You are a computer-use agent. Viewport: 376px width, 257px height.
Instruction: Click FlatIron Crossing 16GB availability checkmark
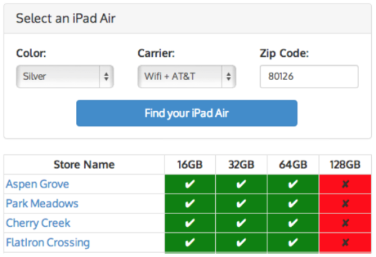(x=190, y=242)
